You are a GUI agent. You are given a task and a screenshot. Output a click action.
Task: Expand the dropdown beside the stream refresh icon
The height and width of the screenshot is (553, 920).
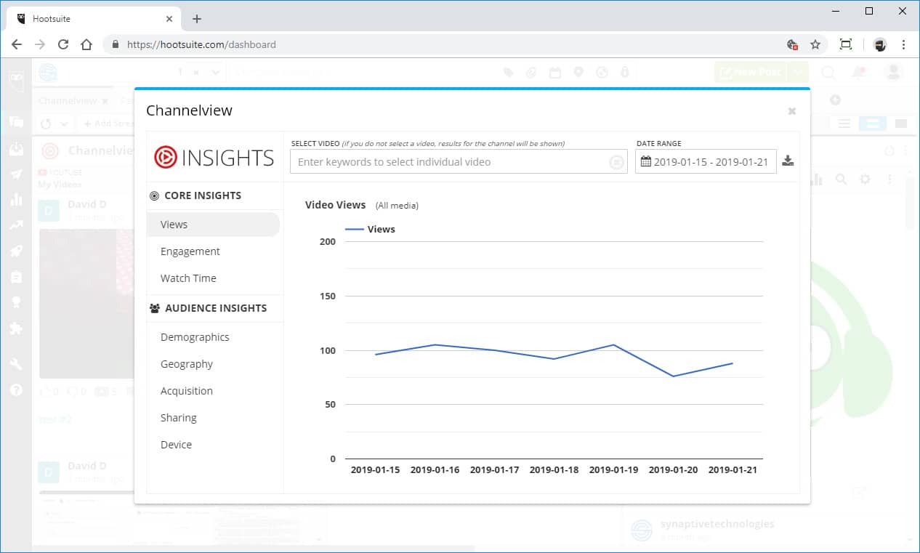point(64,124)
